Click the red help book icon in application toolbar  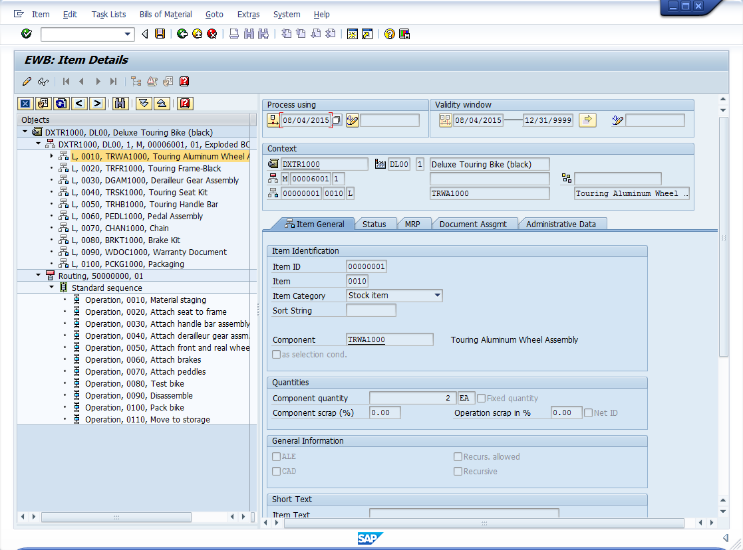pos(184,82)
